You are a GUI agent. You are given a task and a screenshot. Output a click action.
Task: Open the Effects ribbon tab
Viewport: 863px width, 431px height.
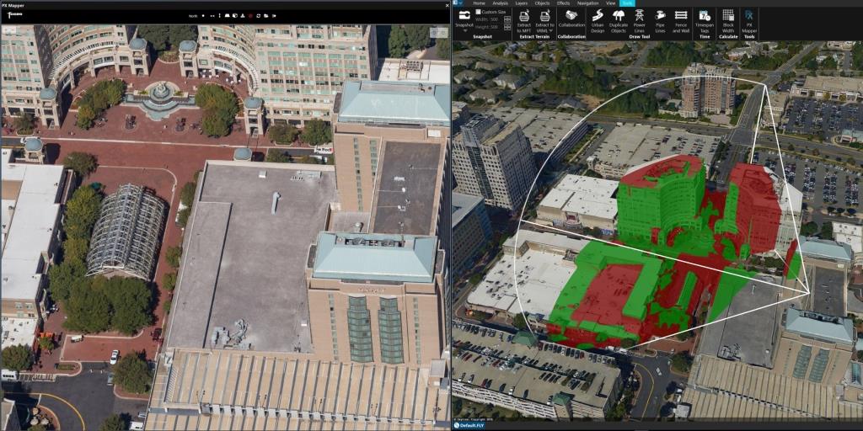click(563, 3)
